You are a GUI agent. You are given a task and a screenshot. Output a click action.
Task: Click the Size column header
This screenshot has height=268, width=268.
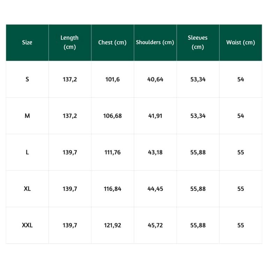(27, 42)
